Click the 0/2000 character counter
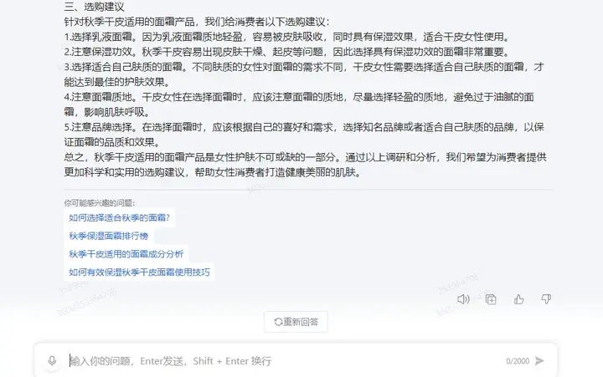 coord(518,361)
